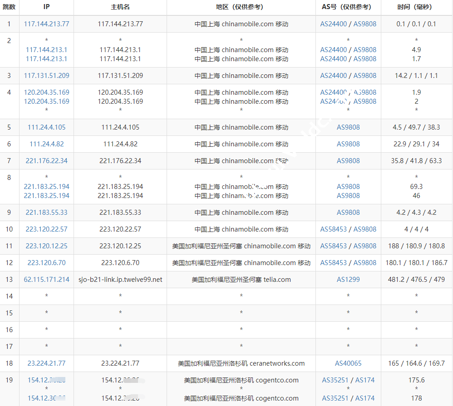Click the AS24400 link in hop 3

point(333,76)
